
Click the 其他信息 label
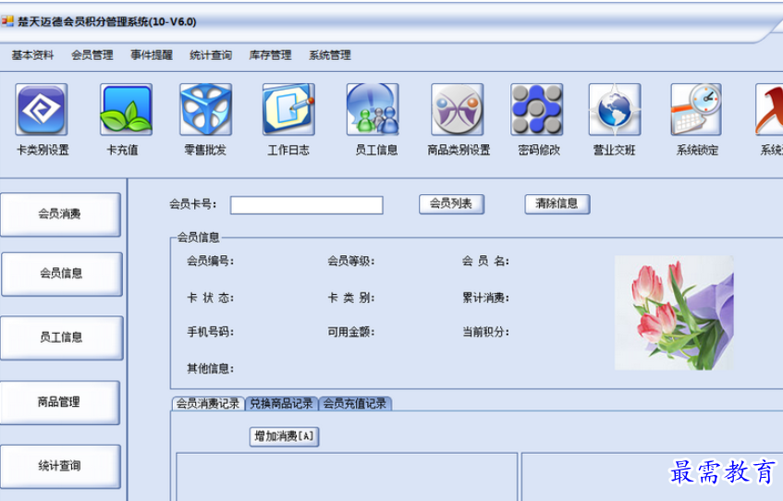pyautogui.click(x=210, y=369)
